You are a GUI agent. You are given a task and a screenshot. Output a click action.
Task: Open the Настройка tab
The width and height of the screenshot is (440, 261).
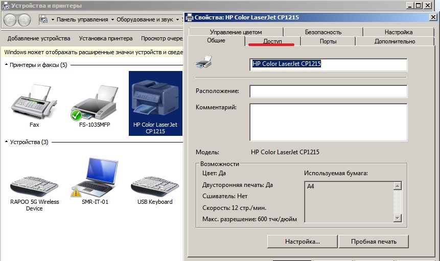[x=399, y=32]
